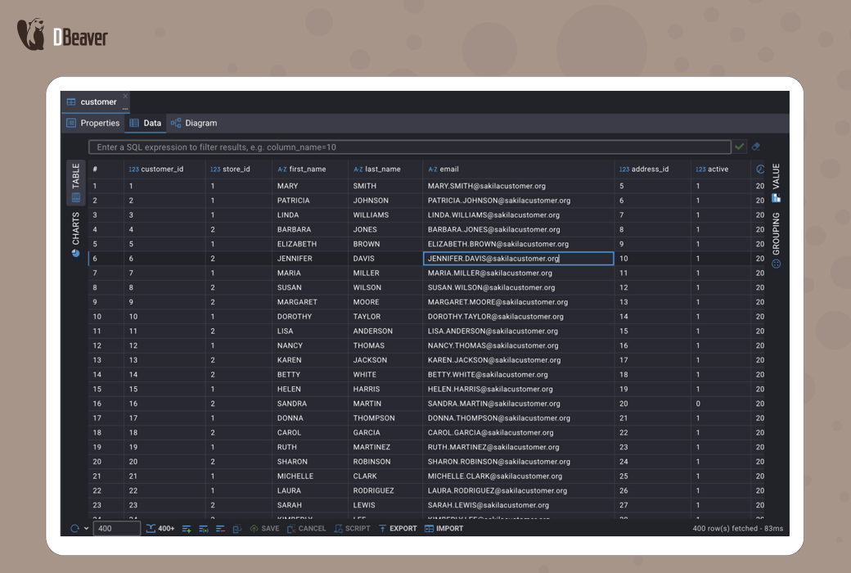Image resolution: width=851 pixels, height=573 pixels.
Task: Add a new row using toolbar icon
Action: click(187, 529)
